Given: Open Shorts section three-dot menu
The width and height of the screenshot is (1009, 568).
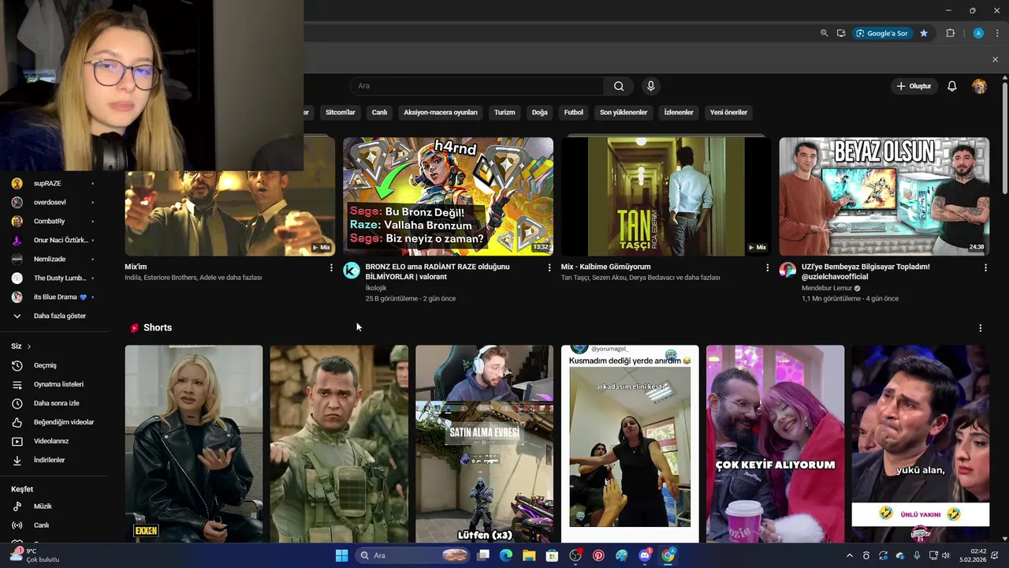Looking at the screenshot, I should (981, 328).
